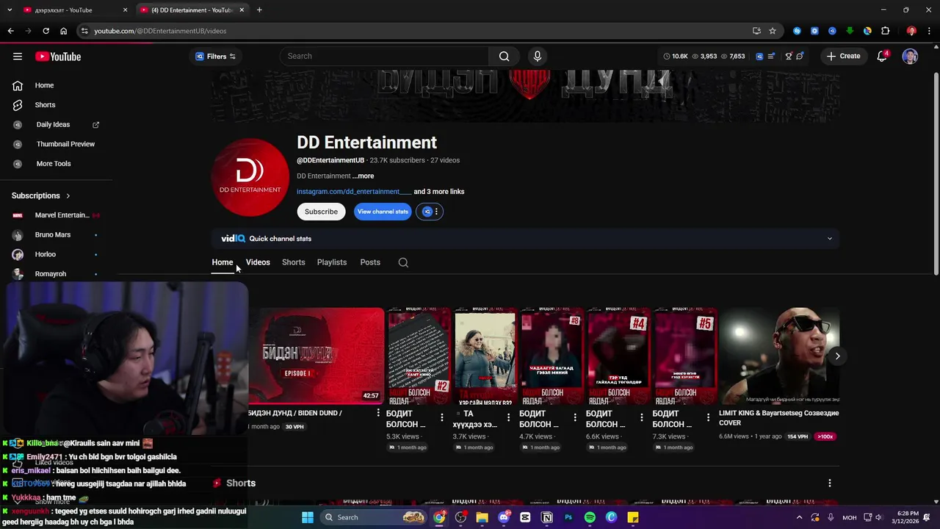Select the channel Home tab
The width and height of the screenshot is (940, 529).
coord(223,262)
